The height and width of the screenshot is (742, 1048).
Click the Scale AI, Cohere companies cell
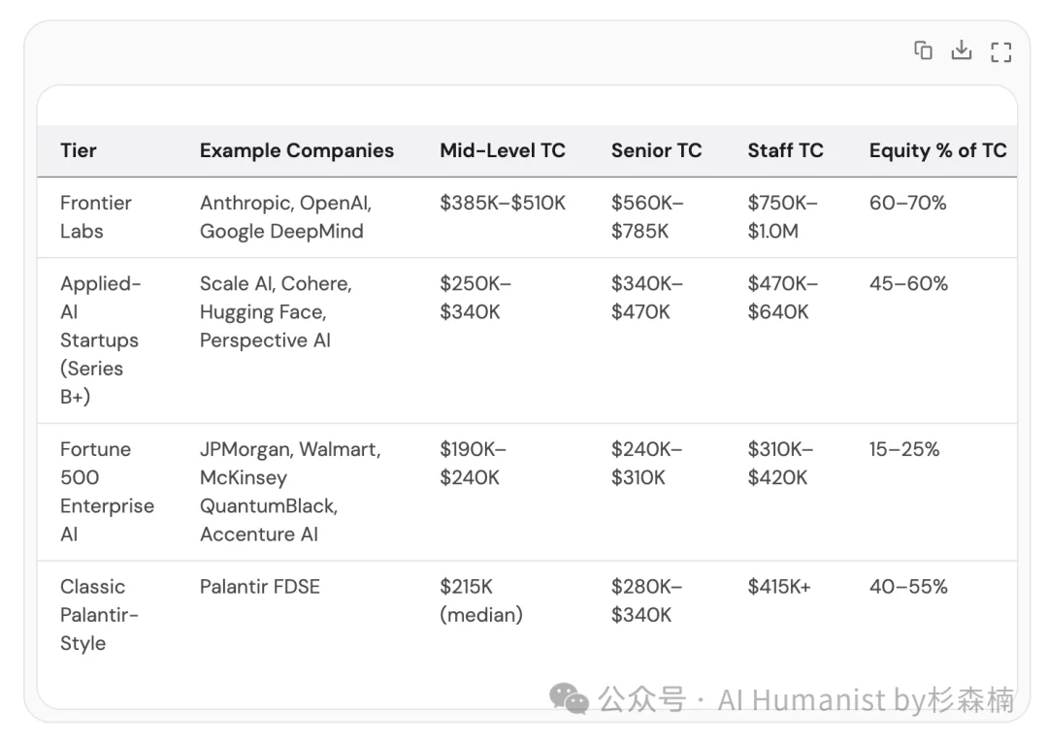click(276, 312)
